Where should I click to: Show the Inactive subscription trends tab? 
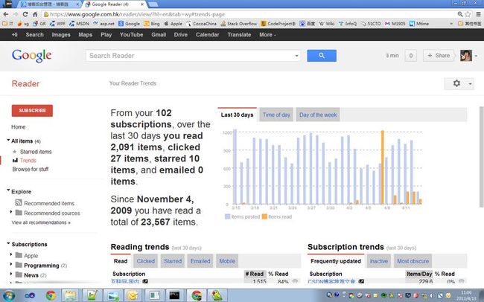379,261
